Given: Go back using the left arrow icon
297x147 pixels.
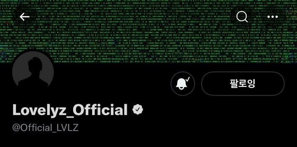Looking at the screenshot, I should click(25, 17).
